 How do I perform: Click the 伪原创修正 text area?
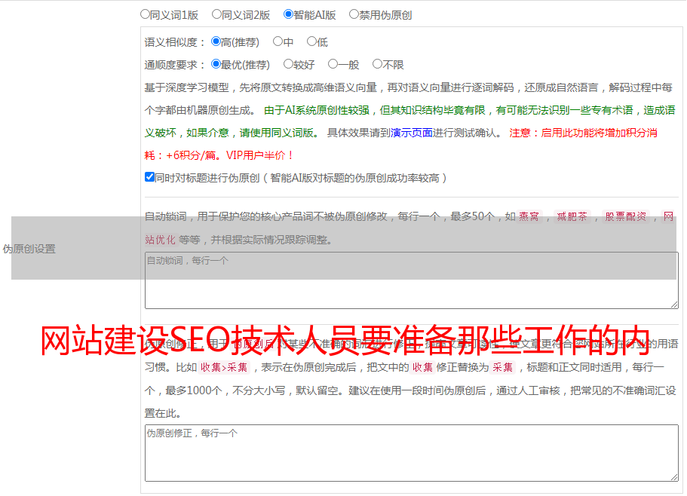(x=412, y=453)
